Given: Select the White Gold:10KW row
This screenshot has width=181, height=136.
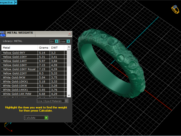Looking at the screenshot, I should coord(34,86).
